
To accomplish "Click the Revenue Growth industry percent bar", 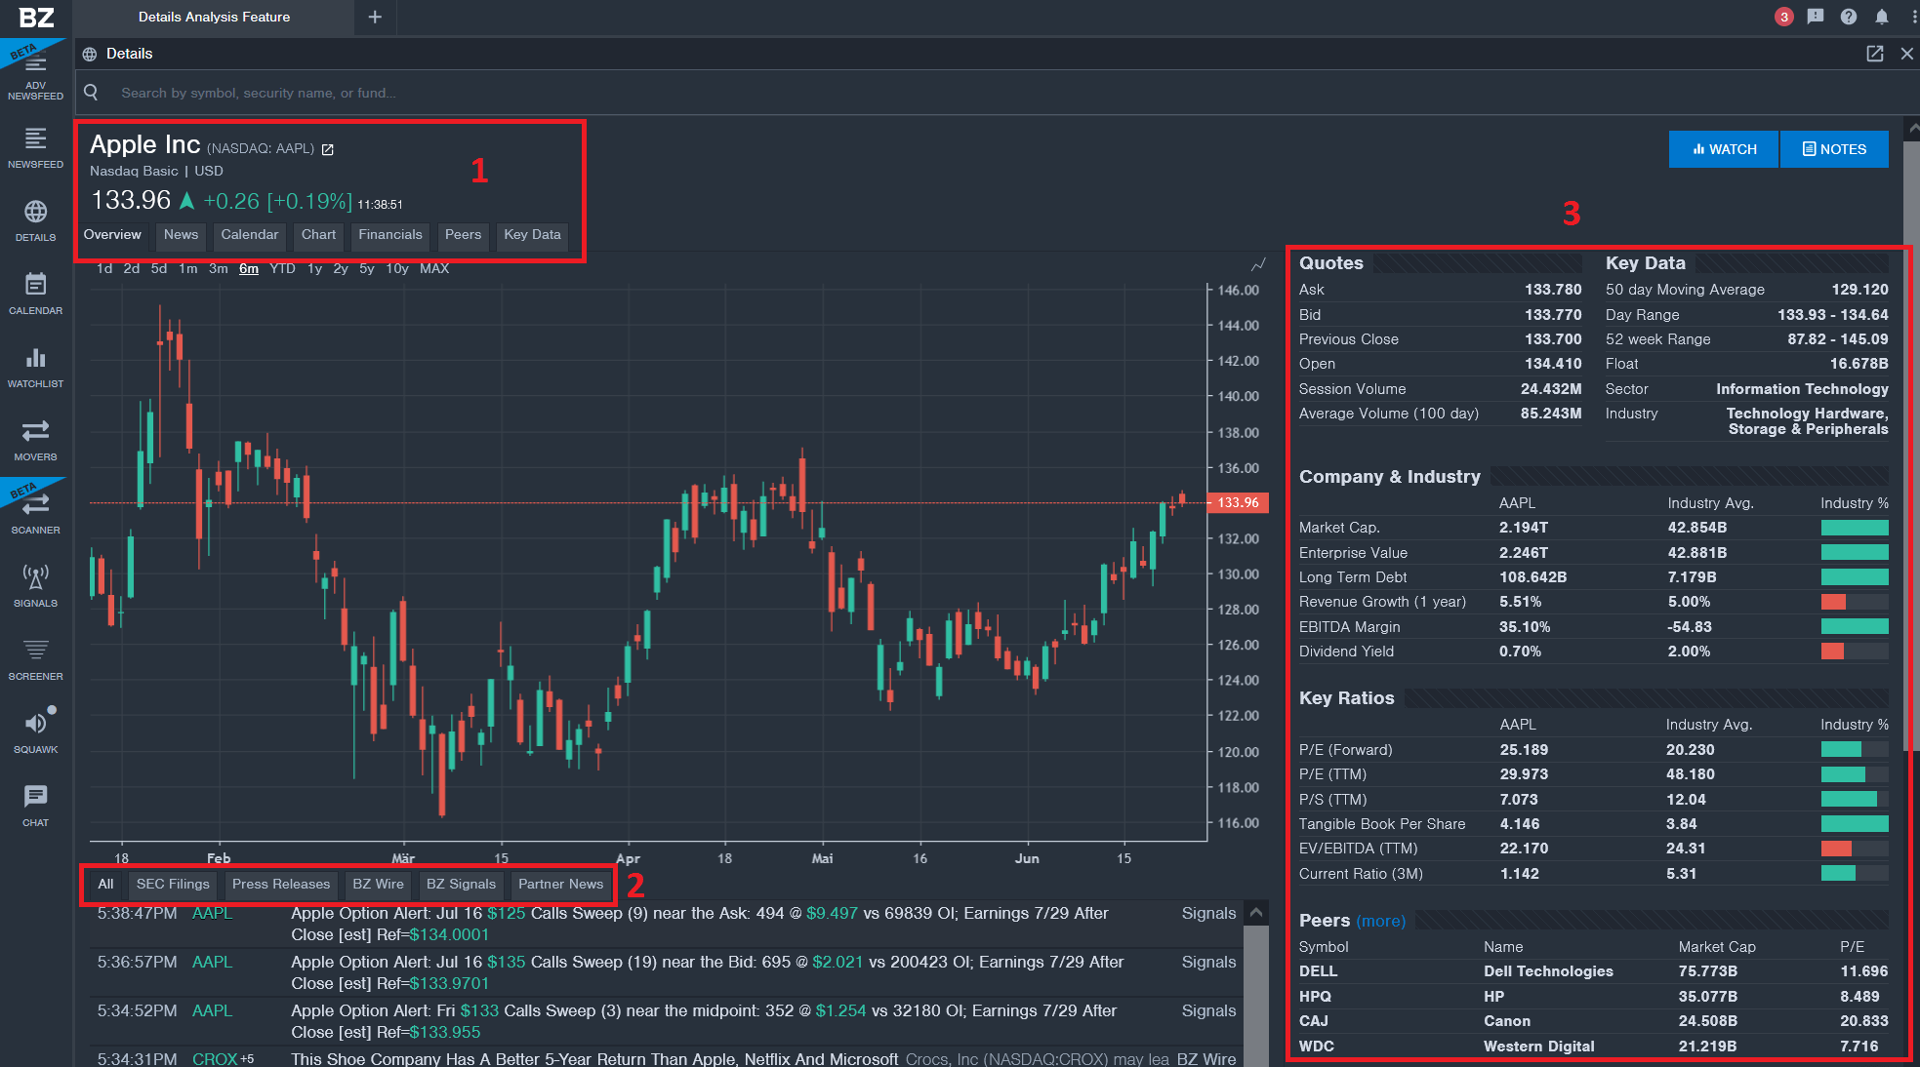I will (1855, 602).
